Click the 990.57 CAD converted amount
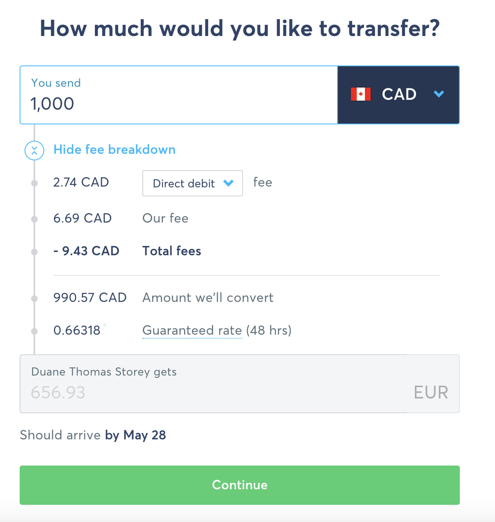Viewport: 495px width, 522px height. [x=90, y=297]
